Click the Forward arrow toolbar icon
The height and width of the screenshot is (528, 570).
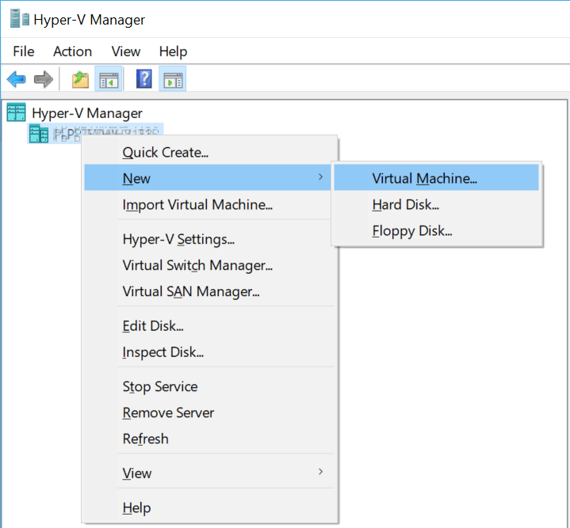(44, 79)
